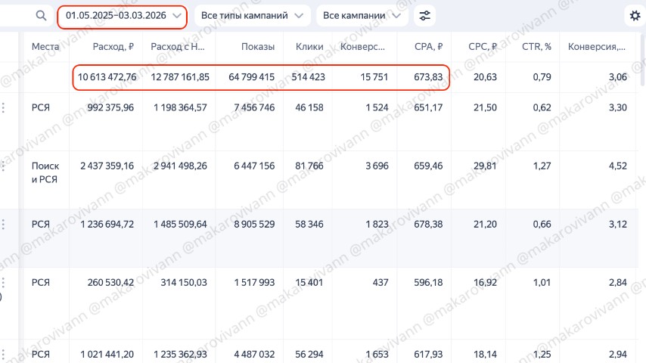Click the truncated Конверс… column header
Screen dimensions: 646x363
365,47
